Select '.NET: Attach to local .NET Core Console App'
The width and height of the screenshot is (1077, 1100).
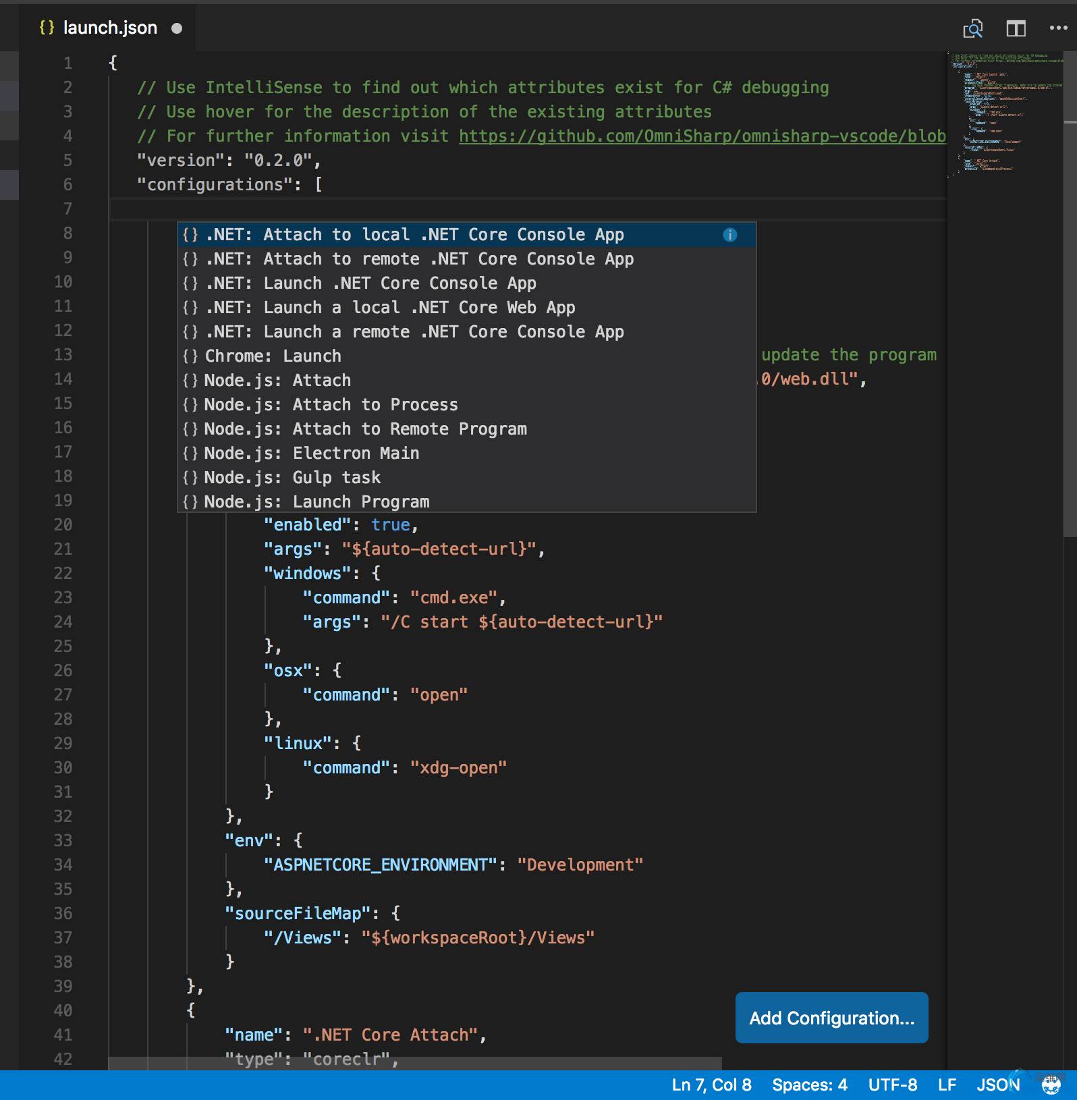tap(467, 235)
